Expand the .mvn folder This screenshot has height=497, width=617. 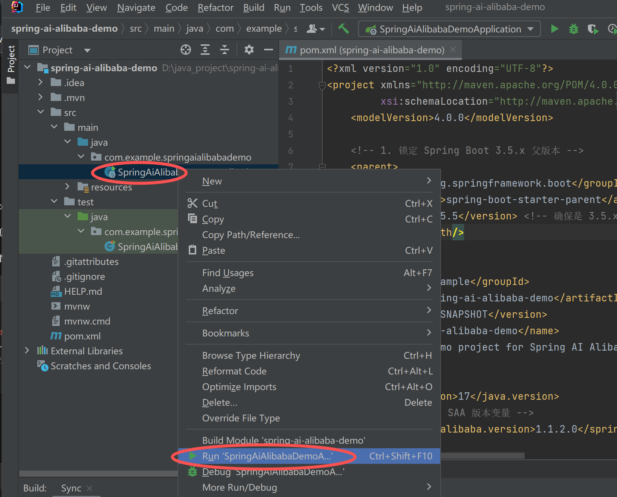[41, 97]
